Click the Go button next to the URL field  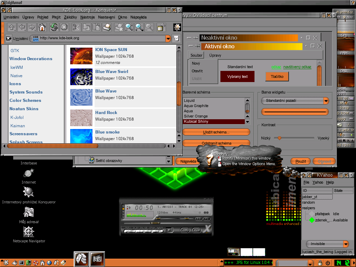(176, 38)
